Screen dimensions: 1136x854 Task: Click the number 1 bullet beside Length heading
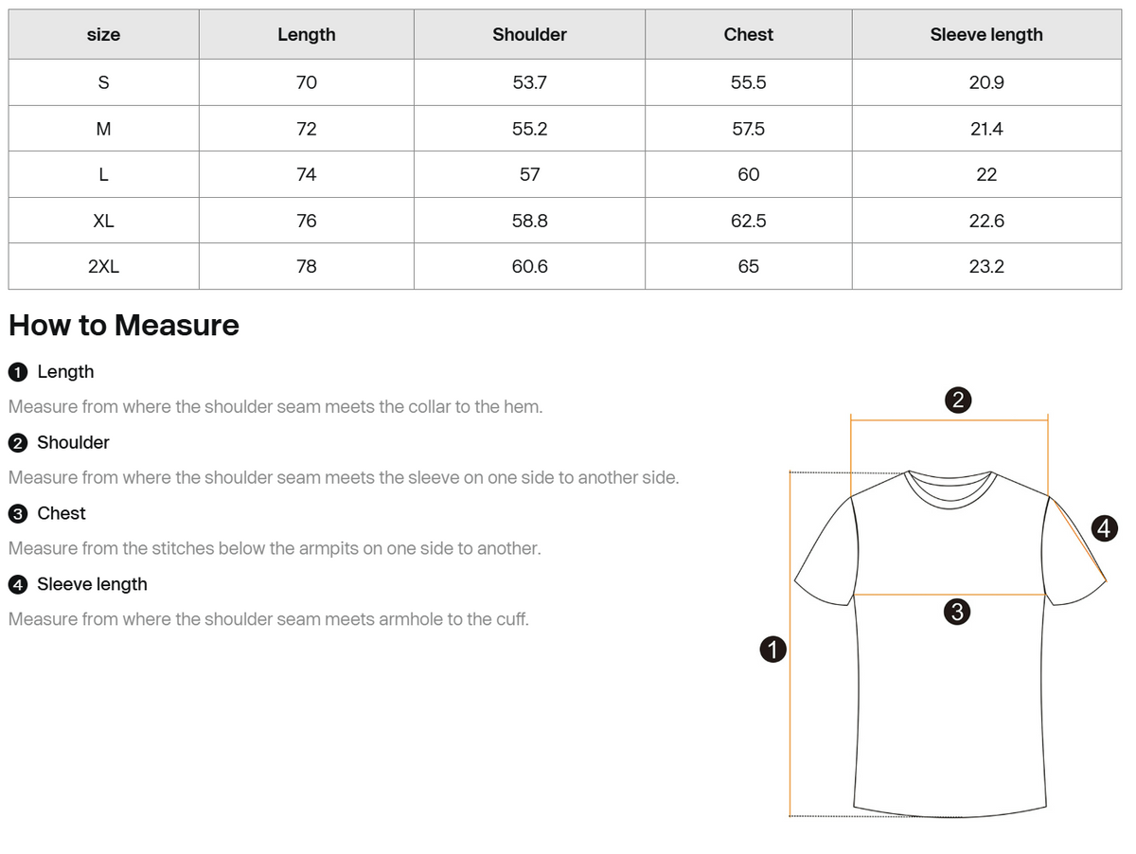(x=18, y=372)
